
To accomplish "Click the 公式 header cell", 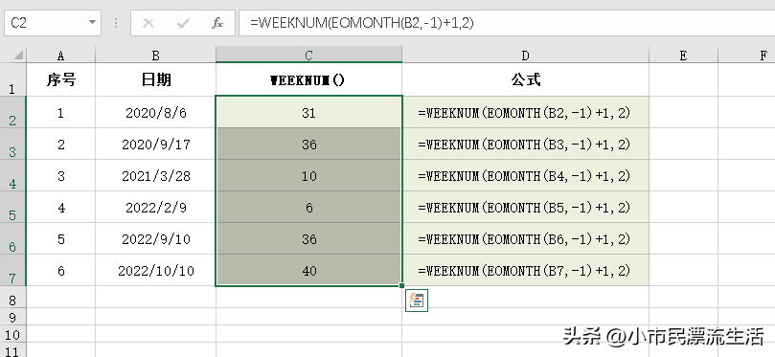I will [x=525, y=79].
